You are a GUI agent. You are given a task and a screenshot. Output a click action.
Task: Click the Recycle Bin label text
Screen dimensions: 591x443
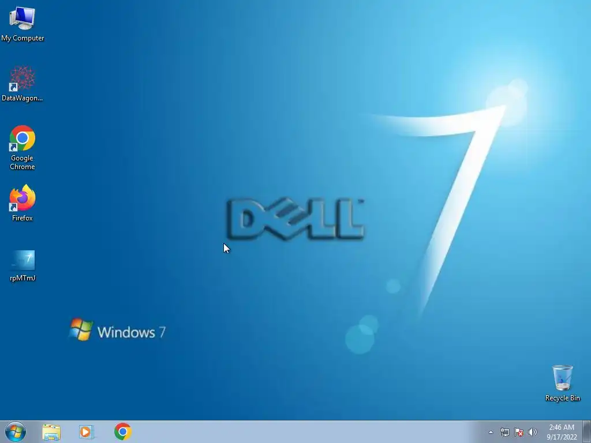tap(563, 398)
